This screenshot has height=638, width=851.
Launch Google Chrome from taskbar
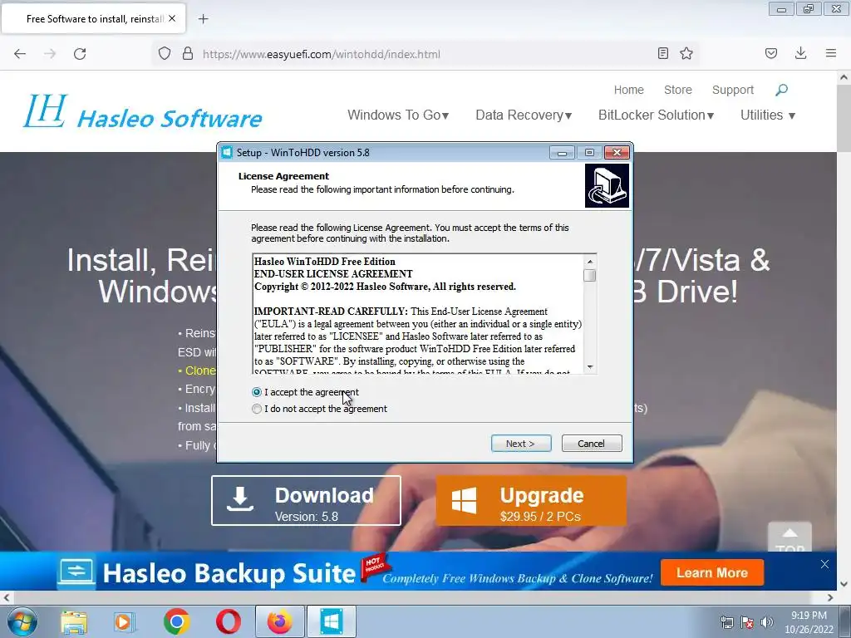point(176,621)
